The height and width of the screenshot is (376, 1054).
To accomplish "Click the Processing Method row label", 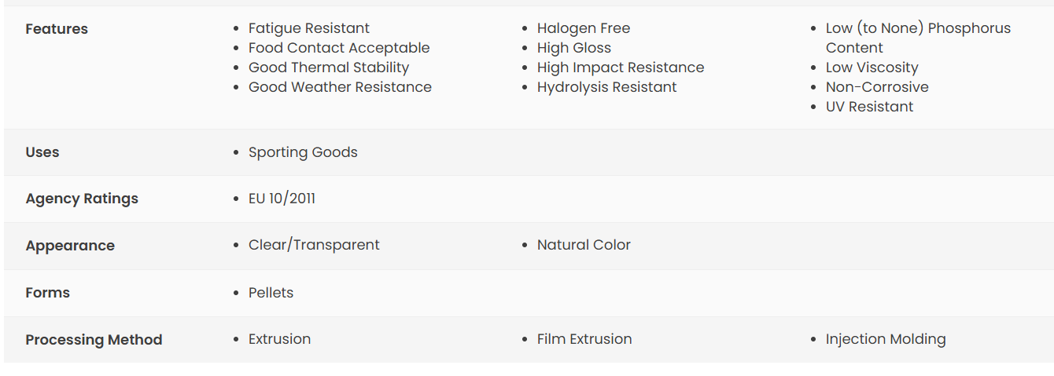I will 94,340.
